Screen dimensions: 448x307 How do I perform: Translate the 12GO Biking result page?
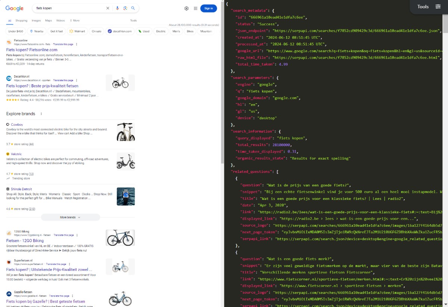point(64,235)
